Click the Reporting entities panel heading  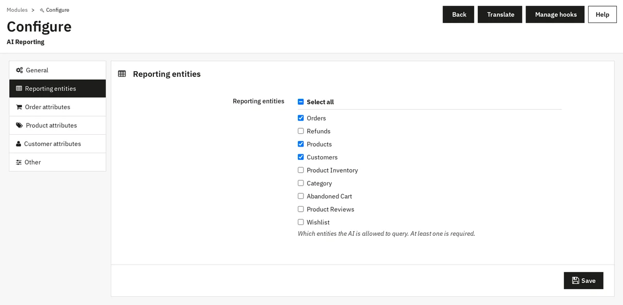coord(167,74)
